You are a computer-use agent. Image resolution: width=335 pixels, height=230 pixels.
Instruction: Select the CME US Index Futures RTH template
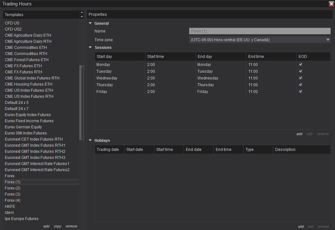(29, 97)
